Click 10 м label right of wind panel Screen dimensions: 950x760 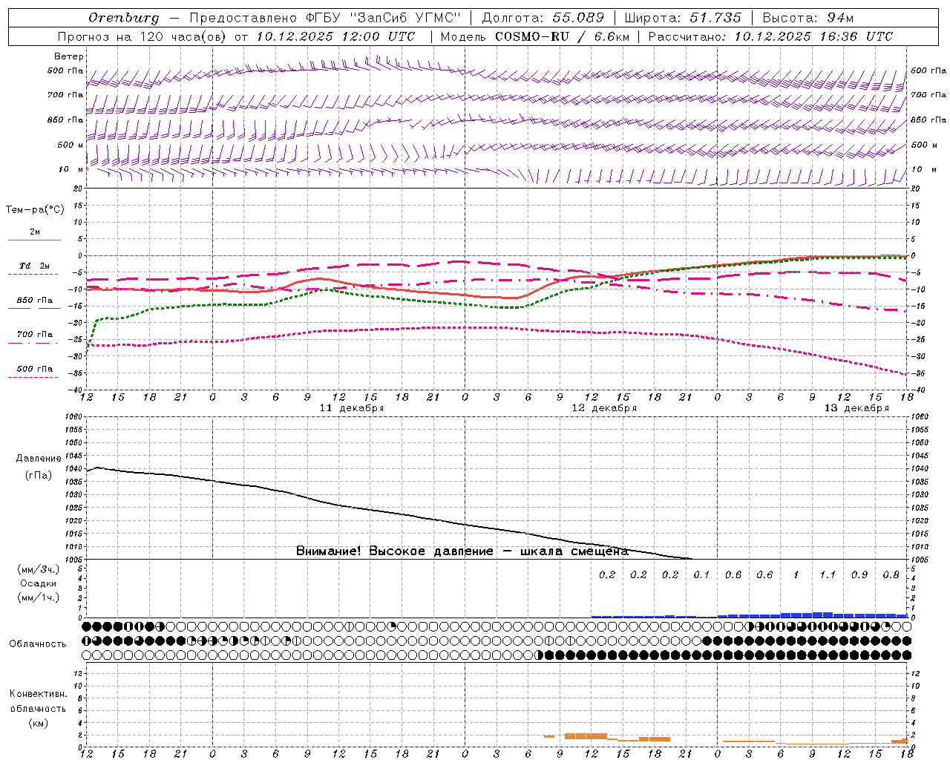(924, 170)
